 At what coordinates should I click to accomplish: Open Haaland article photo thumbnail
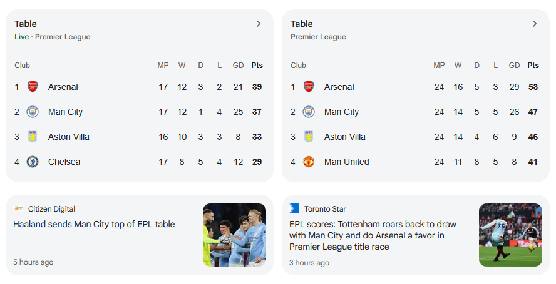point(234,235)
